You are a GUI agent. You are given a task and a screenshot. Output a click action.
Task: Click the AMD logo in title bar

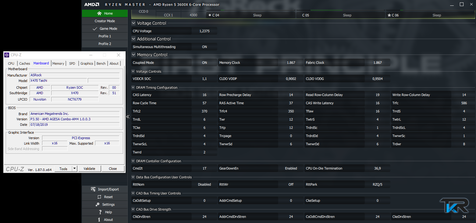coord(92,5)
